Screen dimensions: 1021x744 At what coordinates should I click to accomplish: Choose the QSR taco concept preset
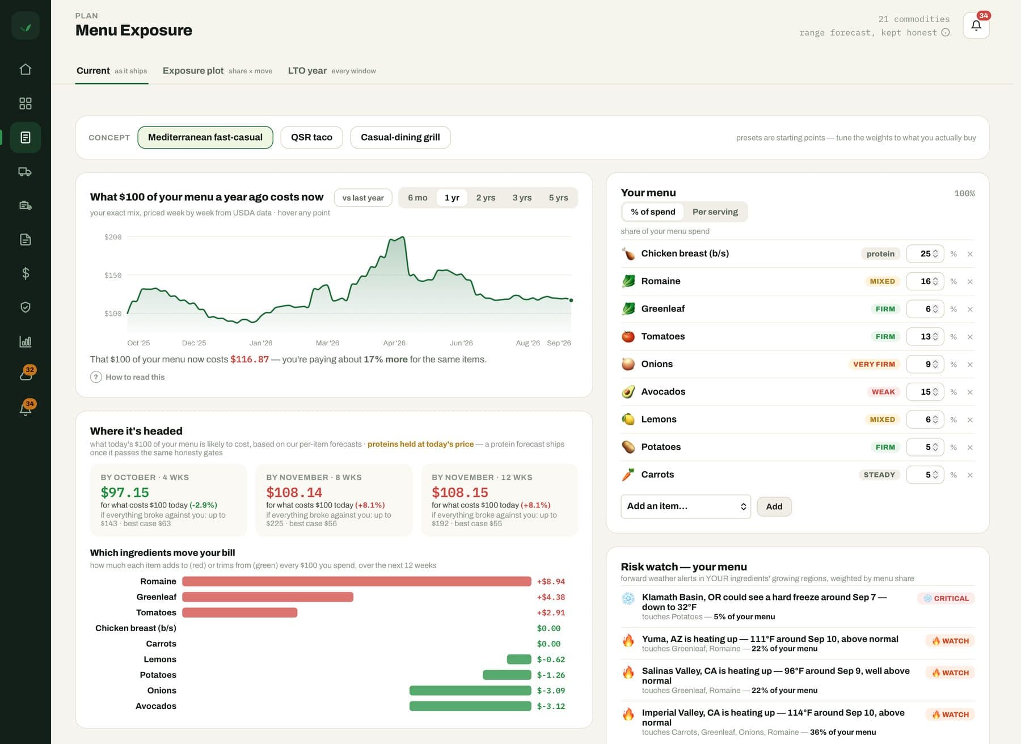pos(311,137)
